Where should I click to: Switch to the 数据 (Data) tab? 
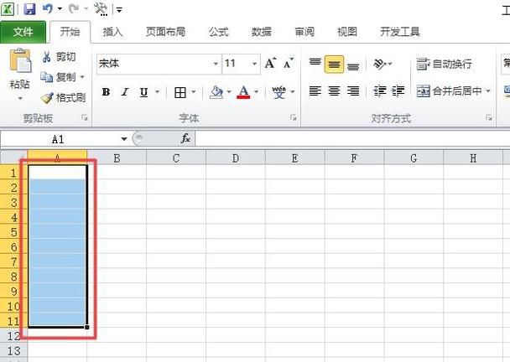click(x=262, y=32)
